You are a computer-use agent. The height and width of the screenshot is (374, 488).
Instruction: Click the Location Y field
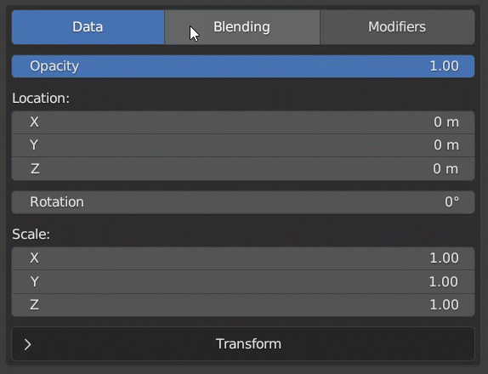(x=243, y=145)
